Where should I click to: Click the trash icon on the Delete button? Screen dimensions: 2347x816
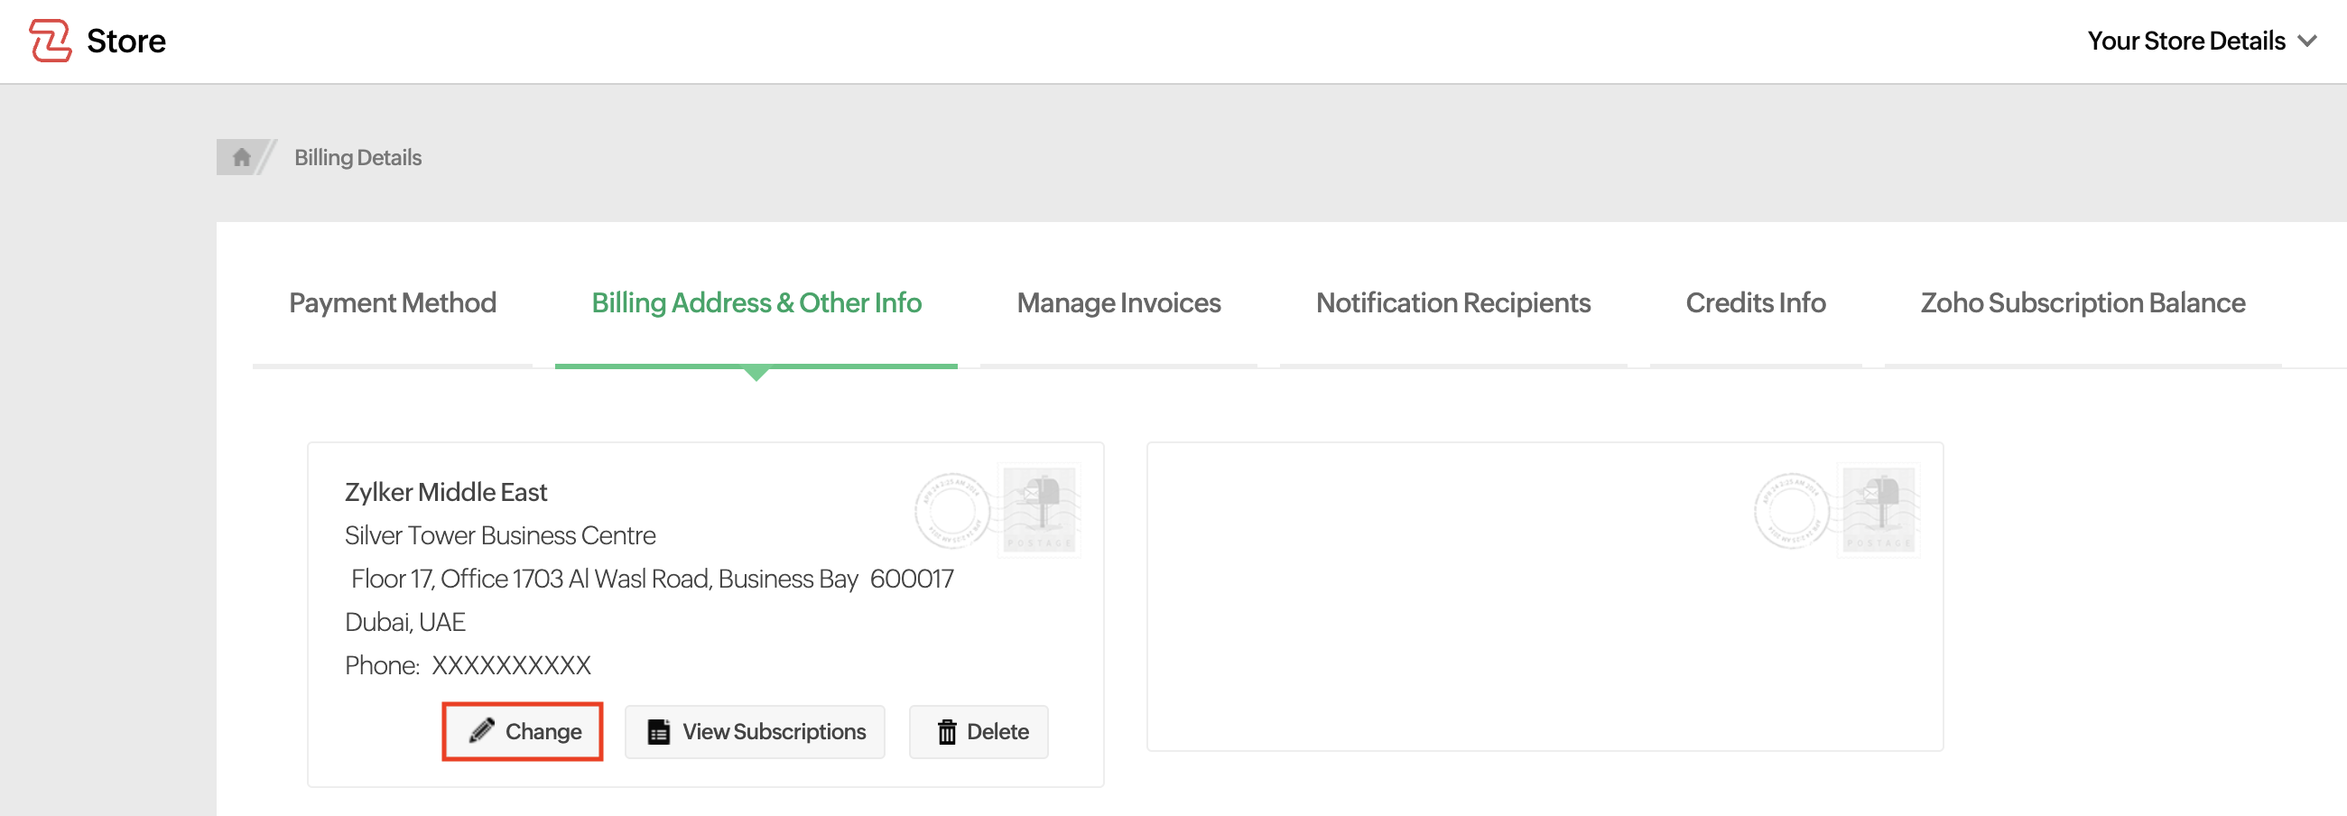pyautogui.click(x=948, y=730)
